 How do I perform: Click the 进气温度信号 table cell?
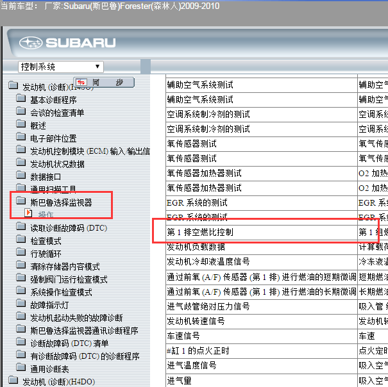pos(262,366)
